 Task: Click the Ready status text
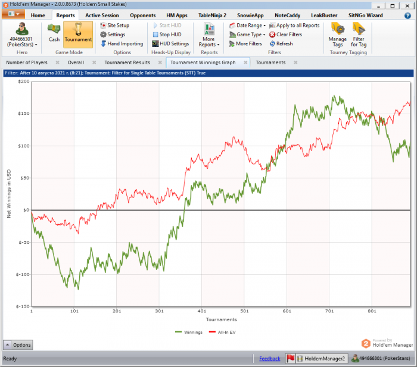coord(10,359)
